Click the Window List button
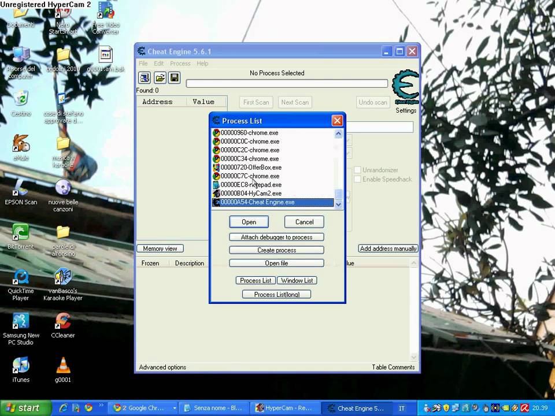 tap(297, 281)
